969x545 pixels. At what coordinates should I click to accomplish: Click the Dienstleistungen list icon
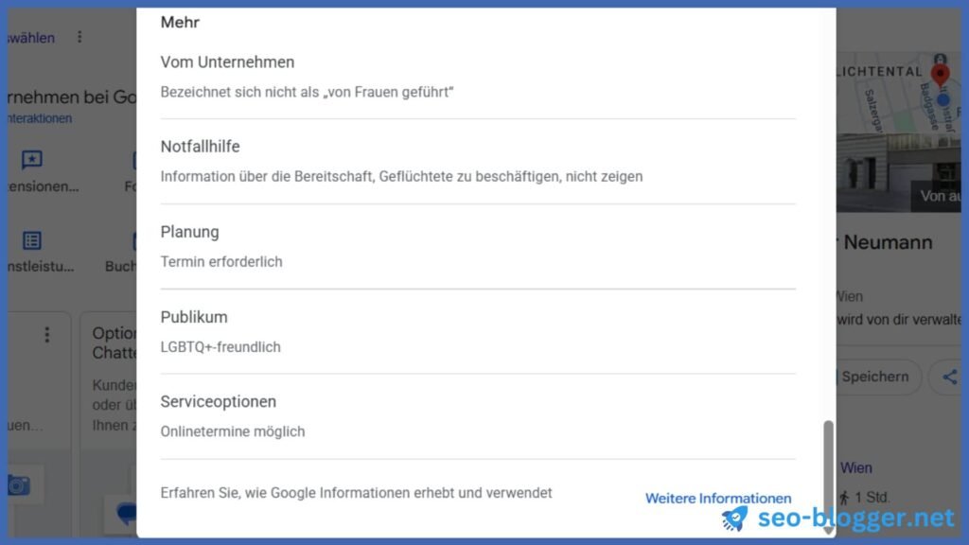pos(32,240)
